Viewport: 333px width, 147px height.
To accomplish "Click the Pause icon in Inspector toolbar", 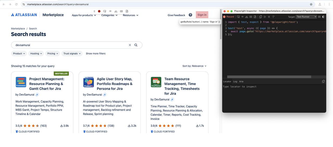I will (269, 17).
